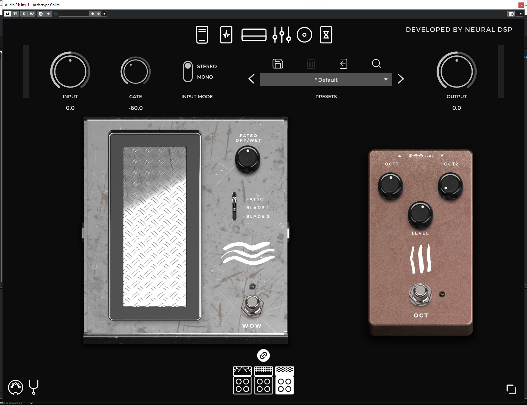Select STEREO input mode label
Viewport: 527px width, 405px height.
207,66
